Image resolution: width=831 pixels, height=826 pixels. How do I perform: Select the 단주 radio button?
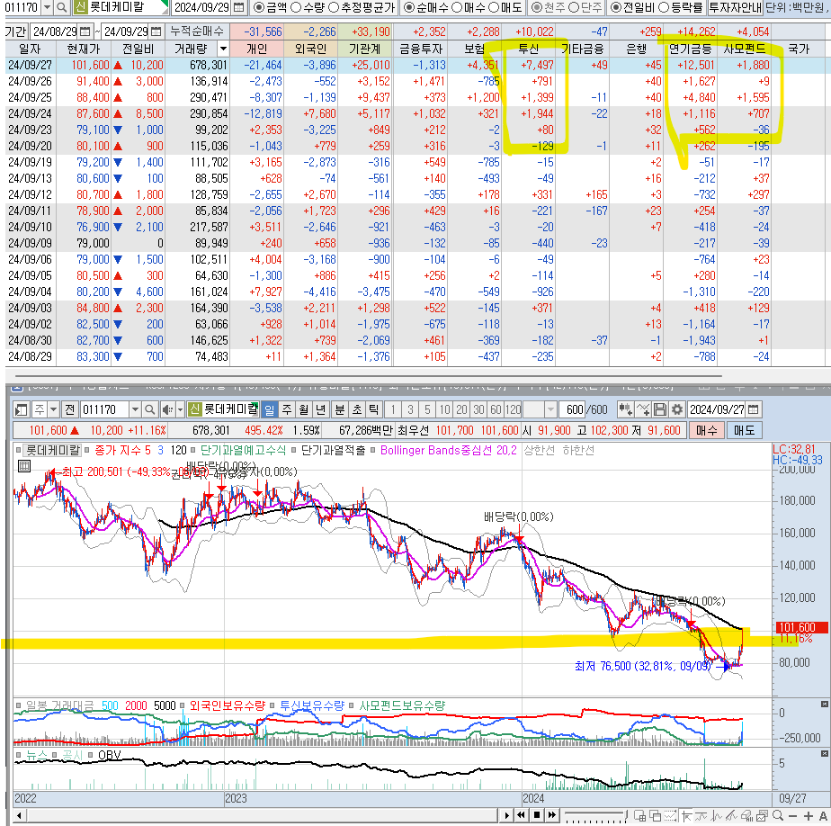tap(574, 7)
